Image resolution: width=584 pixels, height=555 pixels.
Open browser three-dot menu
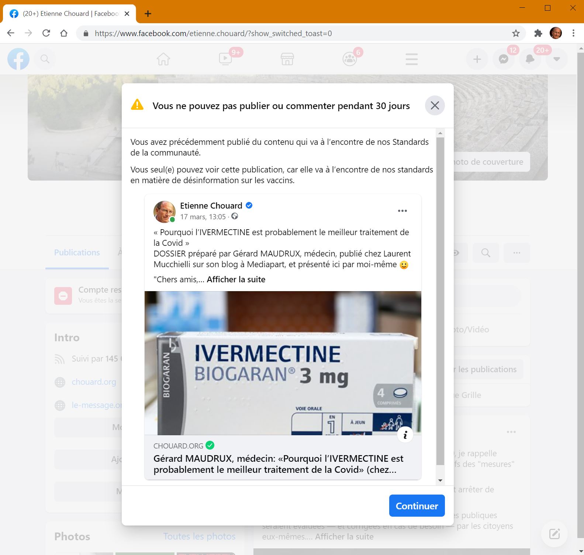(x=573, y=33)
